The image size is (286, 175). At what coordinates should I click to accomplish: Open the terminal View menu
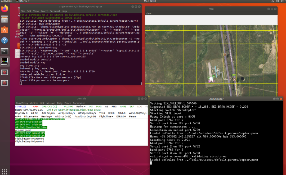36,11
